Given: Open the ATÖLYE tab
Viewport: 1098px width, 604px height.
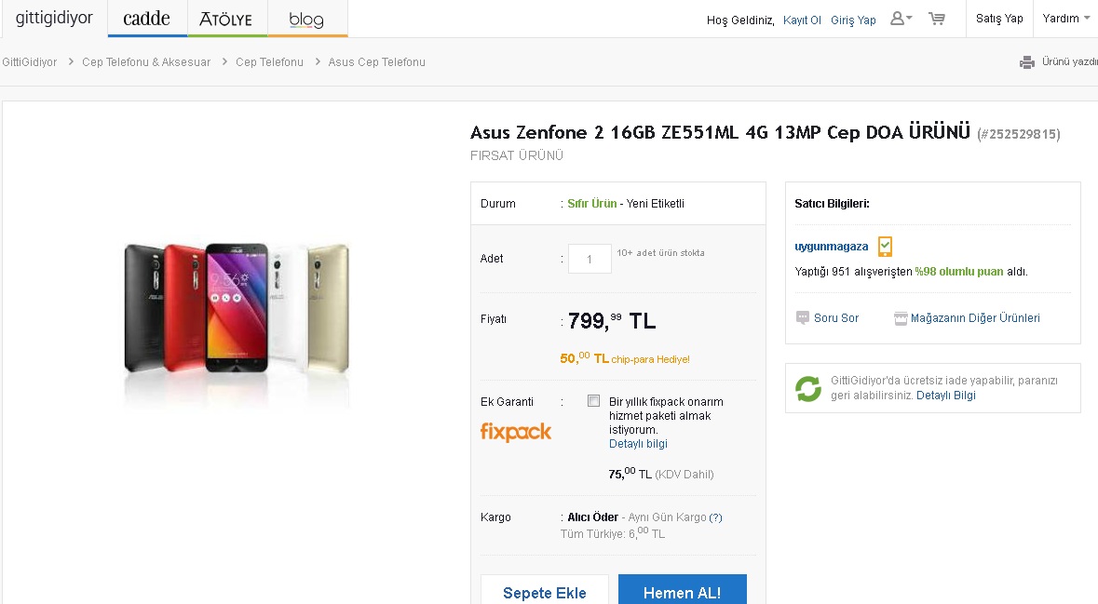Looking at the screenshot, I should (227, 19).
